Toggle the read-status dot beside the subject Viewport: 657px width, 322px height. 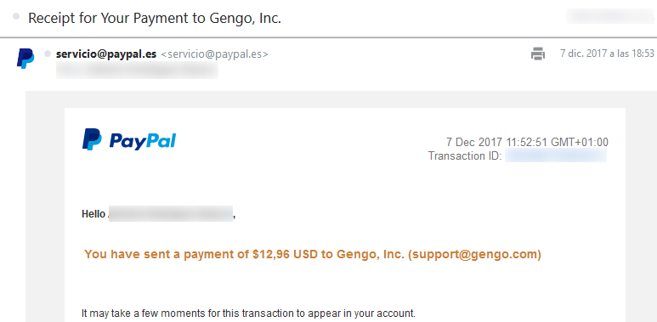pos(16,17)
